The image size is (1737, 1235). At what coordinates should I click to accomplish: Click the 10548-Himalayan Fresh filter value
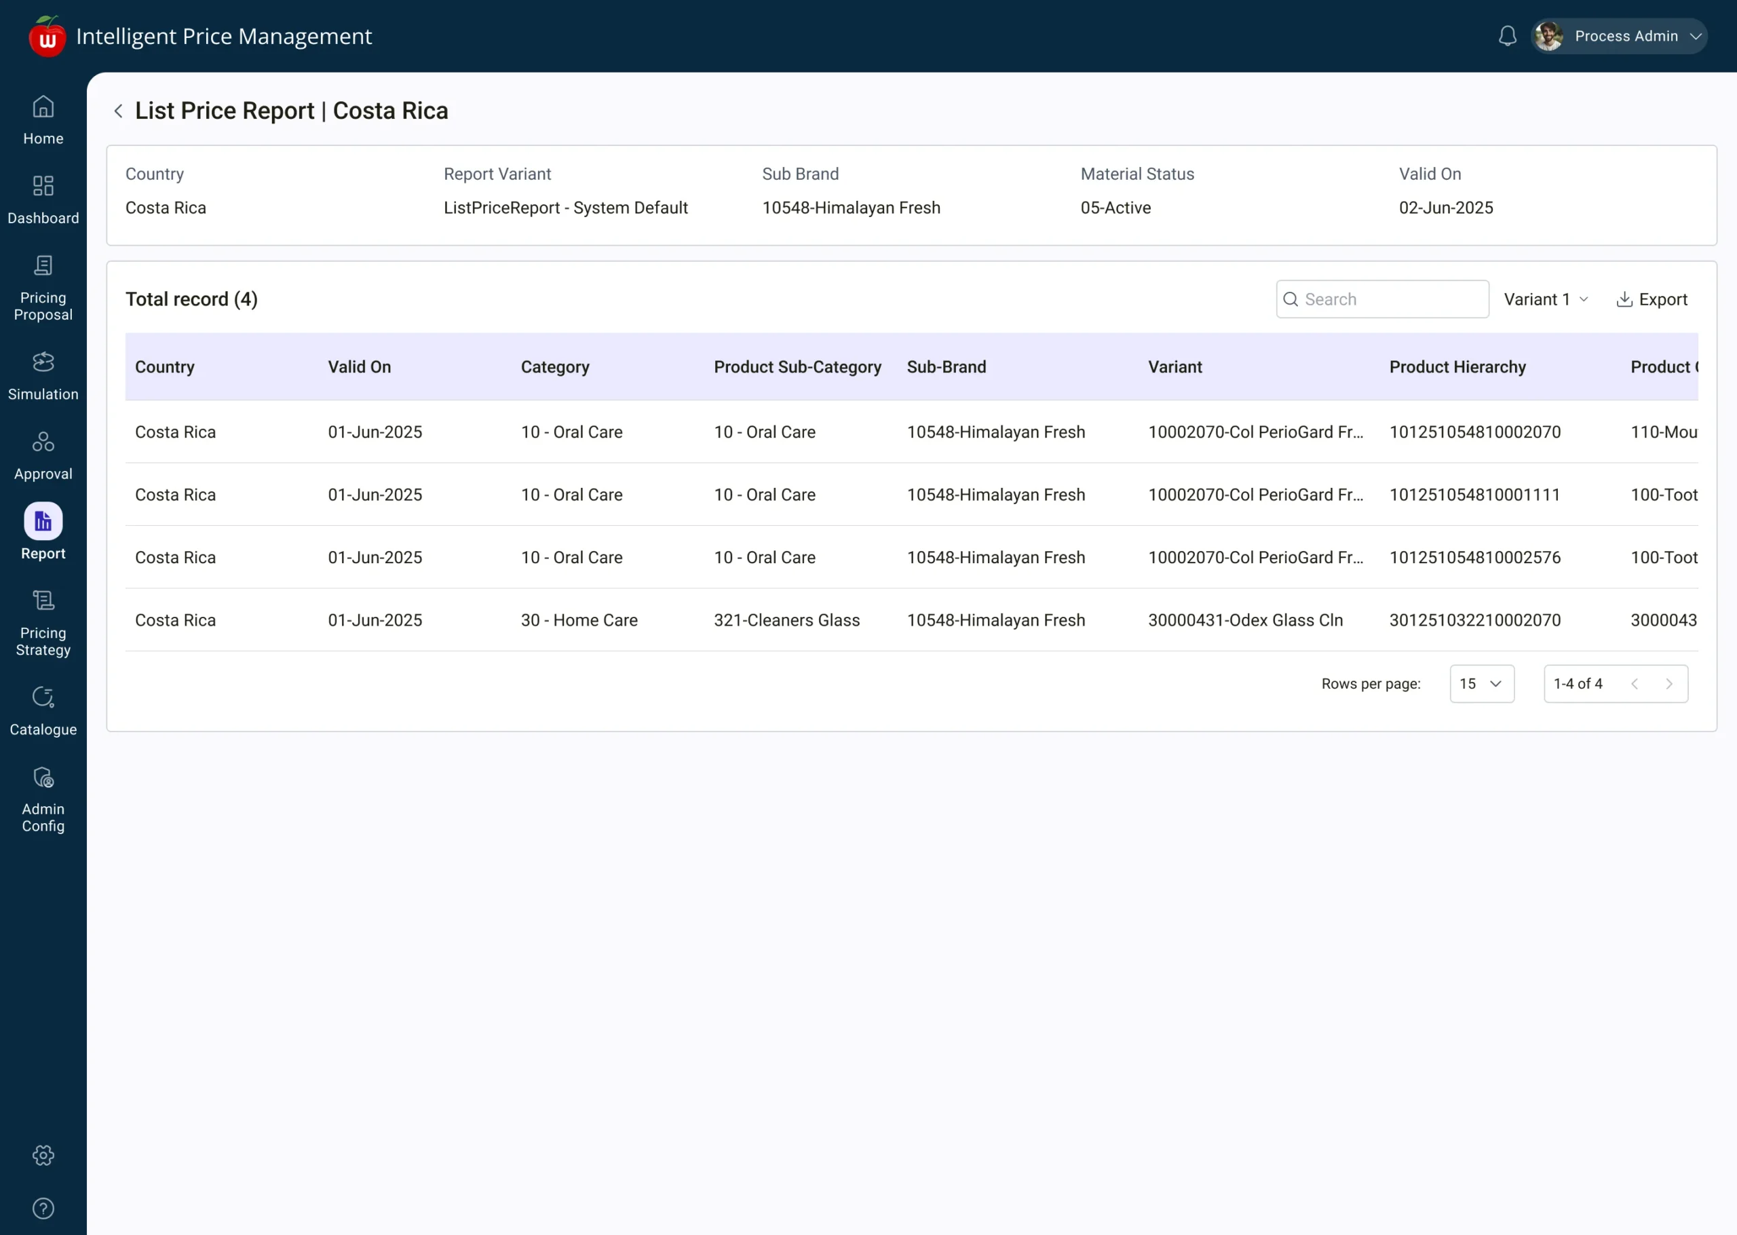(852, 208)
